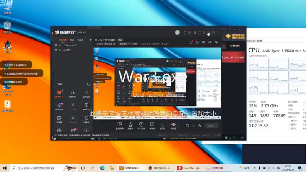Screen dimensions: 306x172
Task: Mute the orange speaker icon in bottom bar
Action: 173,125
